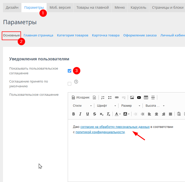185x182 pixels.
Task: Open the Личный кабинет settings
Action: coord(172,35)
